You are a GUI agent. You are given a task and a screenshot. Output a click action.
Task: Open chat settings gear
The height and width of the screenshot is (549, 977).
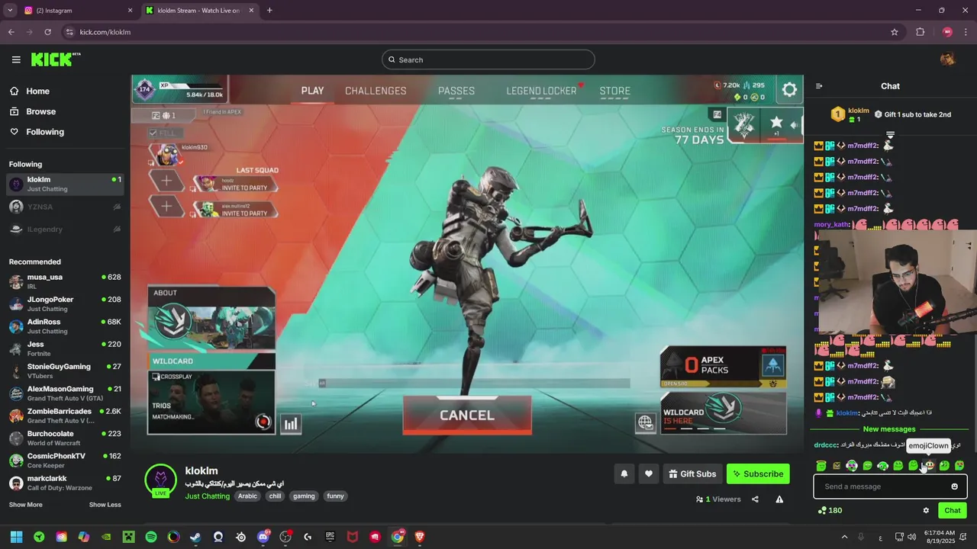(926, 510)
